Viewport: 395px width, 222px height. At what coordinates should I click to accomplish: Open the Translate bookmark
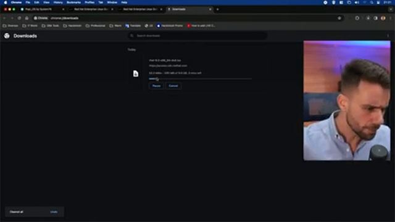pyautogui.click(x=133, y=26)
